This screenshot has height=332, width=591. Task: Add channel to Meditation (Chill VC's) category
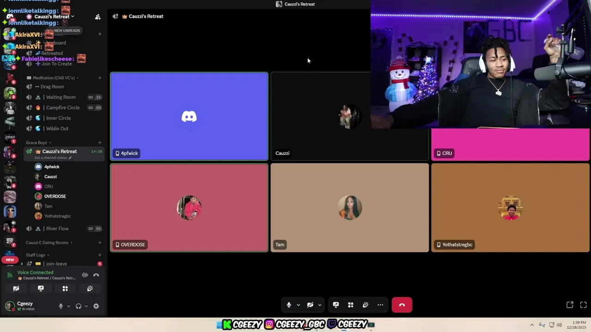tap(100, 78)
